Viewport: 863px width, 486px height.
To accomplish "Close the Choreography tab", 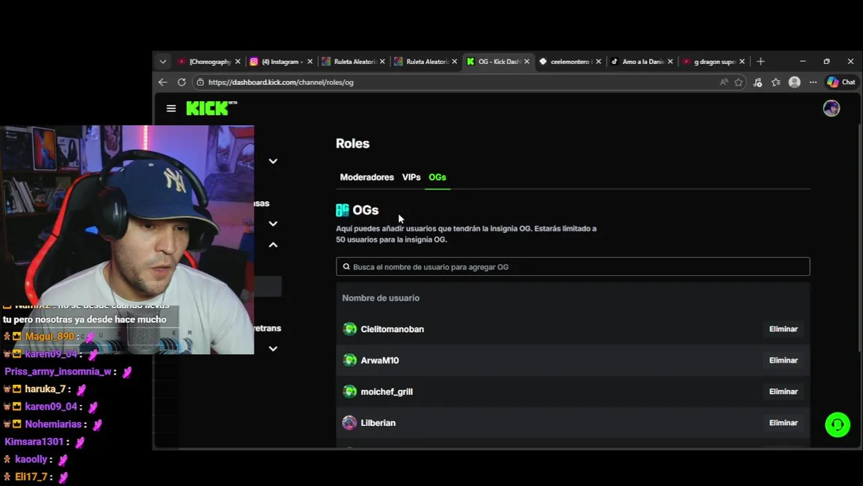I will pyautogui.click(x=238, y=61).
